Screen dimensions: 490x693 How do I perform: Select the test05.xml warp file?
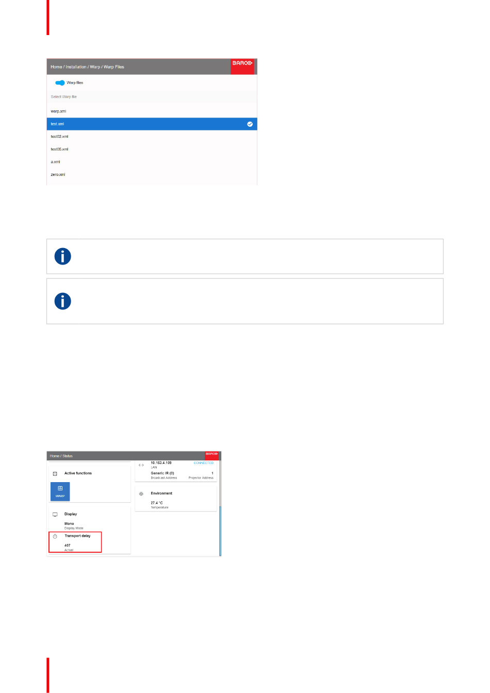tap(152, 149)
